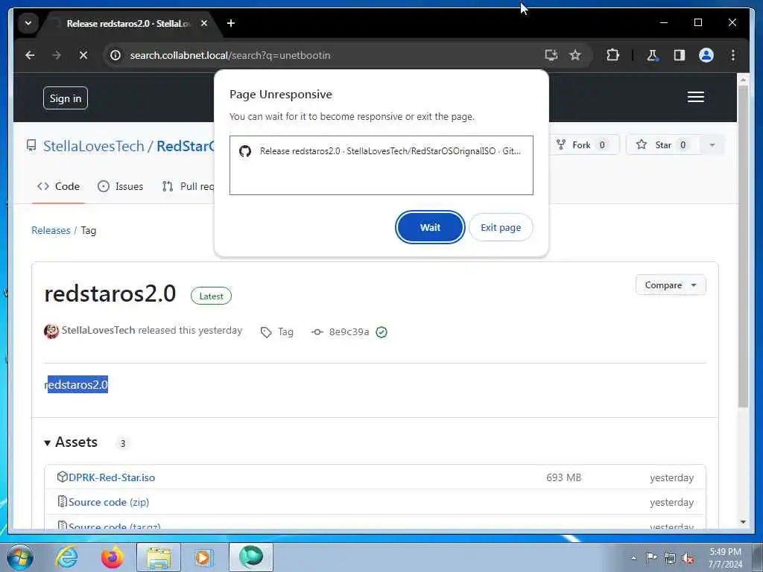Show hidden system tray icons
763x572 pixels.
pyautogui.click(x=633, y=559)
